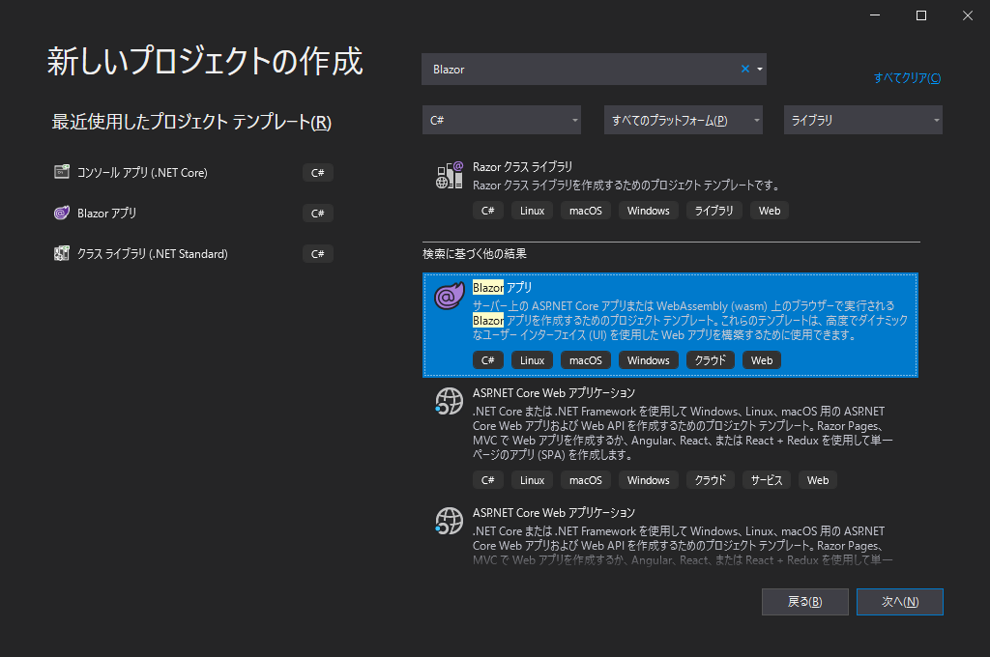990x657 pixels.
Task: Click the Razor クラス ライブラリ template icon
Action: tap(449, 175)
